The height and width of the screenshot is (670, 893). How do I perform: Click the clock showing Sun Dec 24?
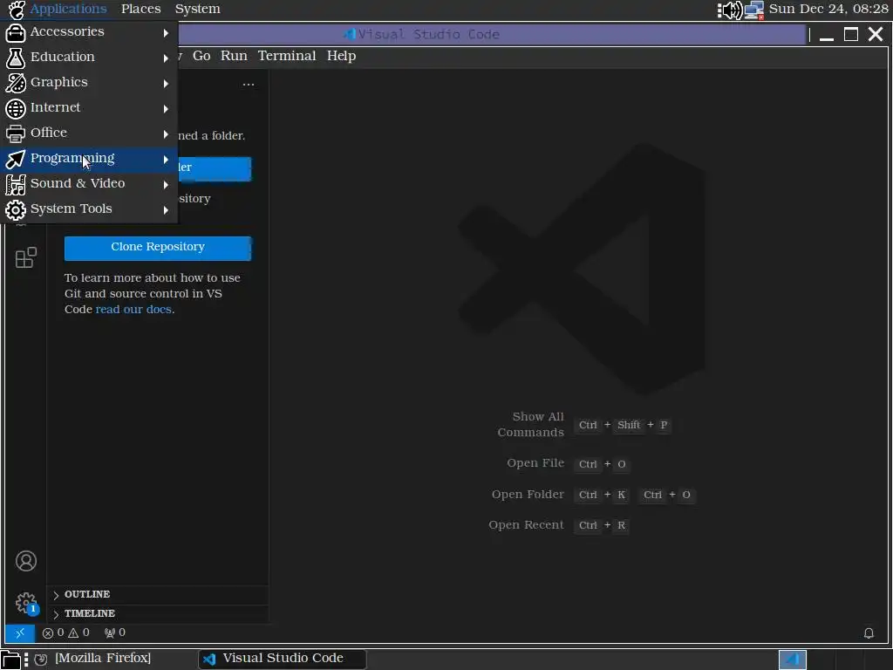coord(828,9)
